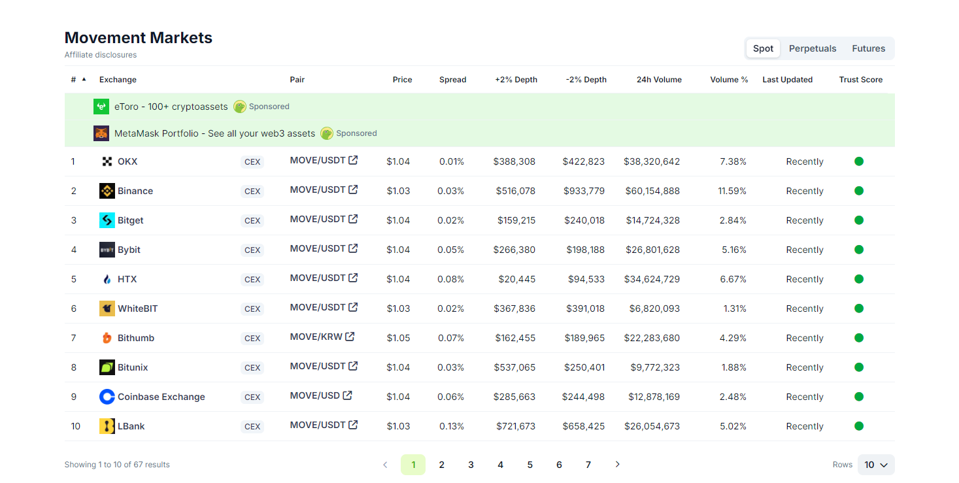Click the next page arrow

tap(618, 465)
